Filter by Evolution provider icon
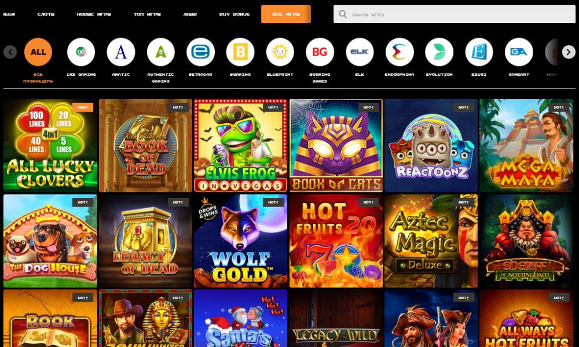 [439, 52]
